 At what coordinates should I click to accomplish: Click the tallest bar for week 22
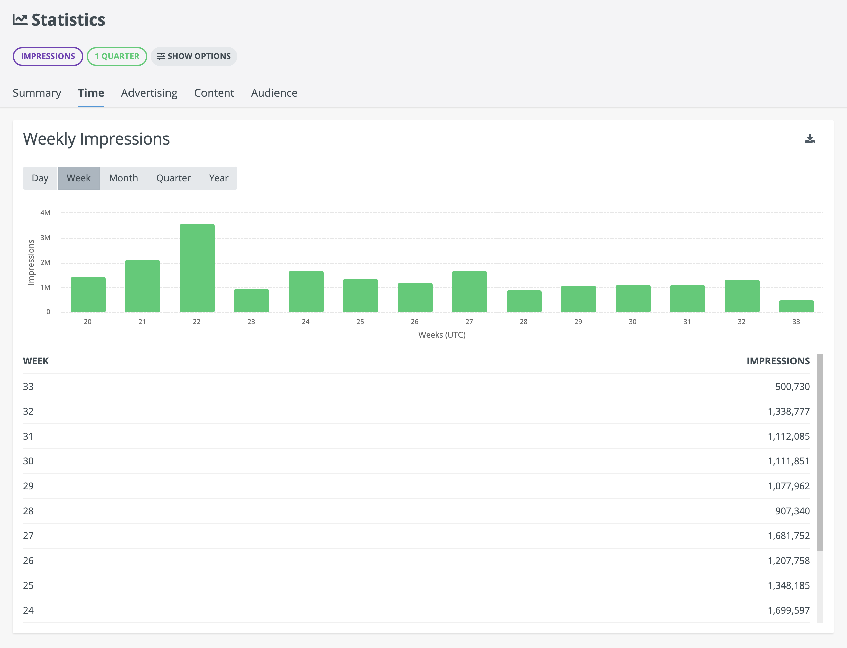[x=197, y=268]
